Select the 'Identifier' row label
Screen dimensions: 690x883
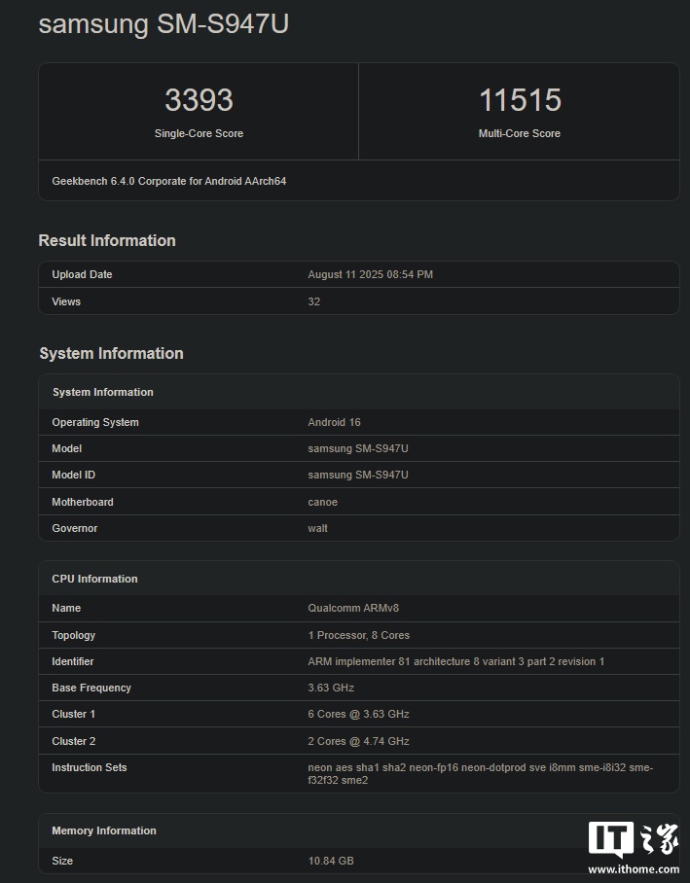[73, 661]
